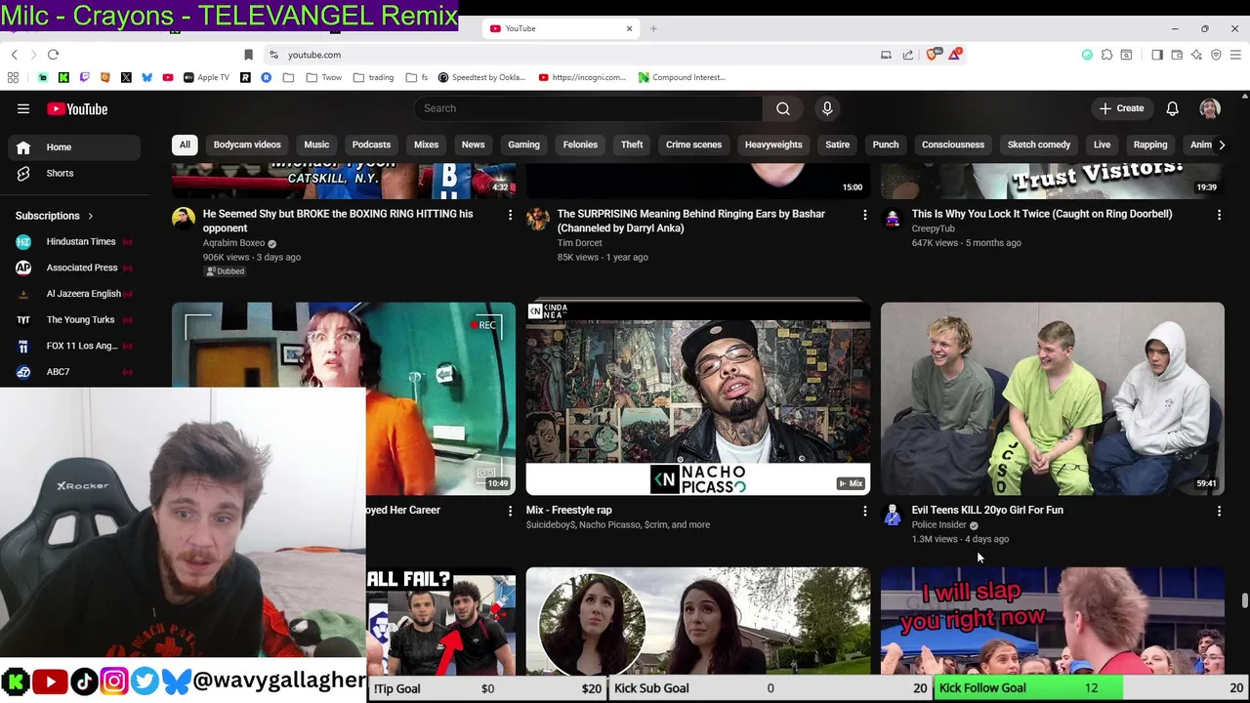
Task: Go back with browser back arrow
Action: tap(14, 55)
